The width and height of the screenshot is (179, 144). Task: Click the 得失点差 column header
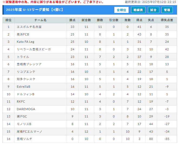pyautogui.click(x=167, y=20)
